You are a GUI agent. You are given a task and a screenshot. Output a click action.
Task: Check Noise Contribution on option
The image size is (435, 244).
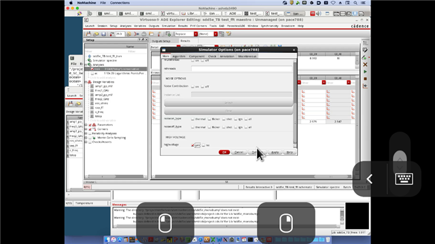192,87
